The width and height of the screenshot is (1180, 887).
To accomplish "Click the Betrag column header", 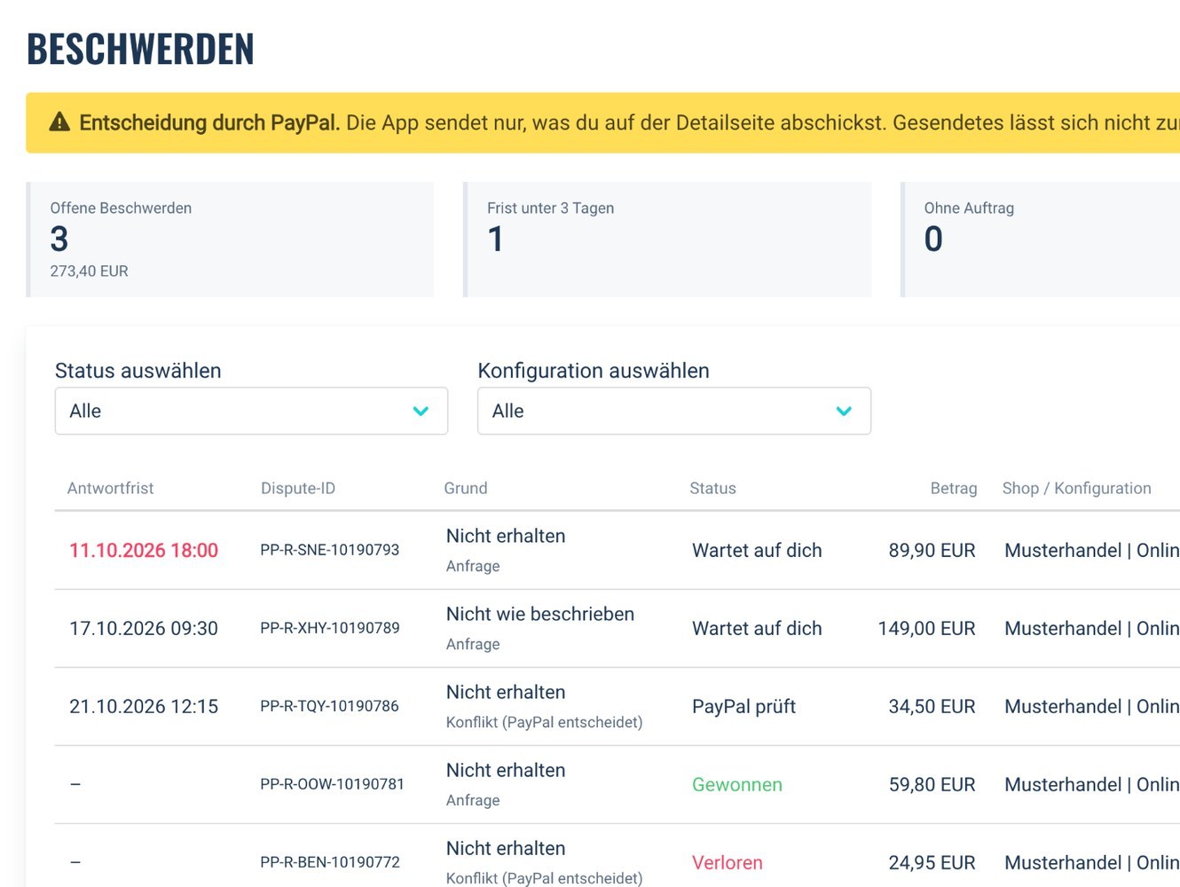I will tap(954, 488).
